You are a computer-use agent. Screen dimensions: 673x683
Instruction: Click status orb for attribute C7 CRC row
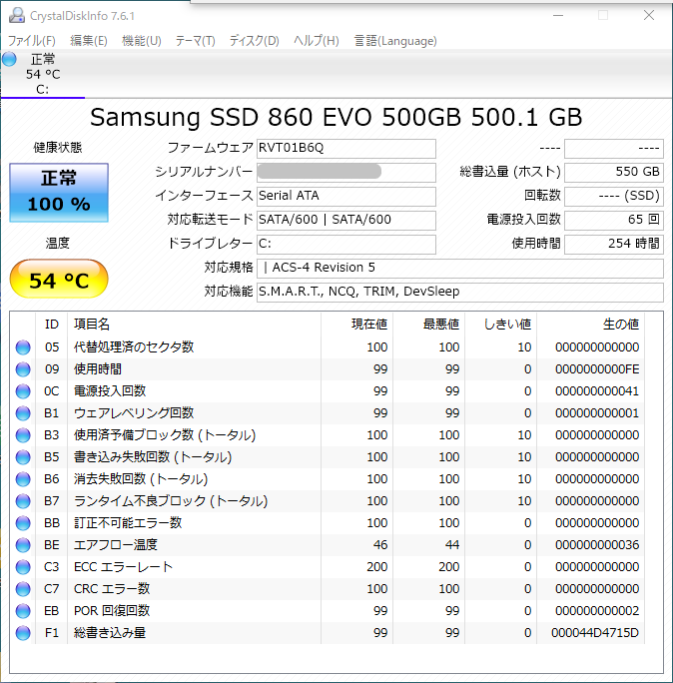pos(23,589)
